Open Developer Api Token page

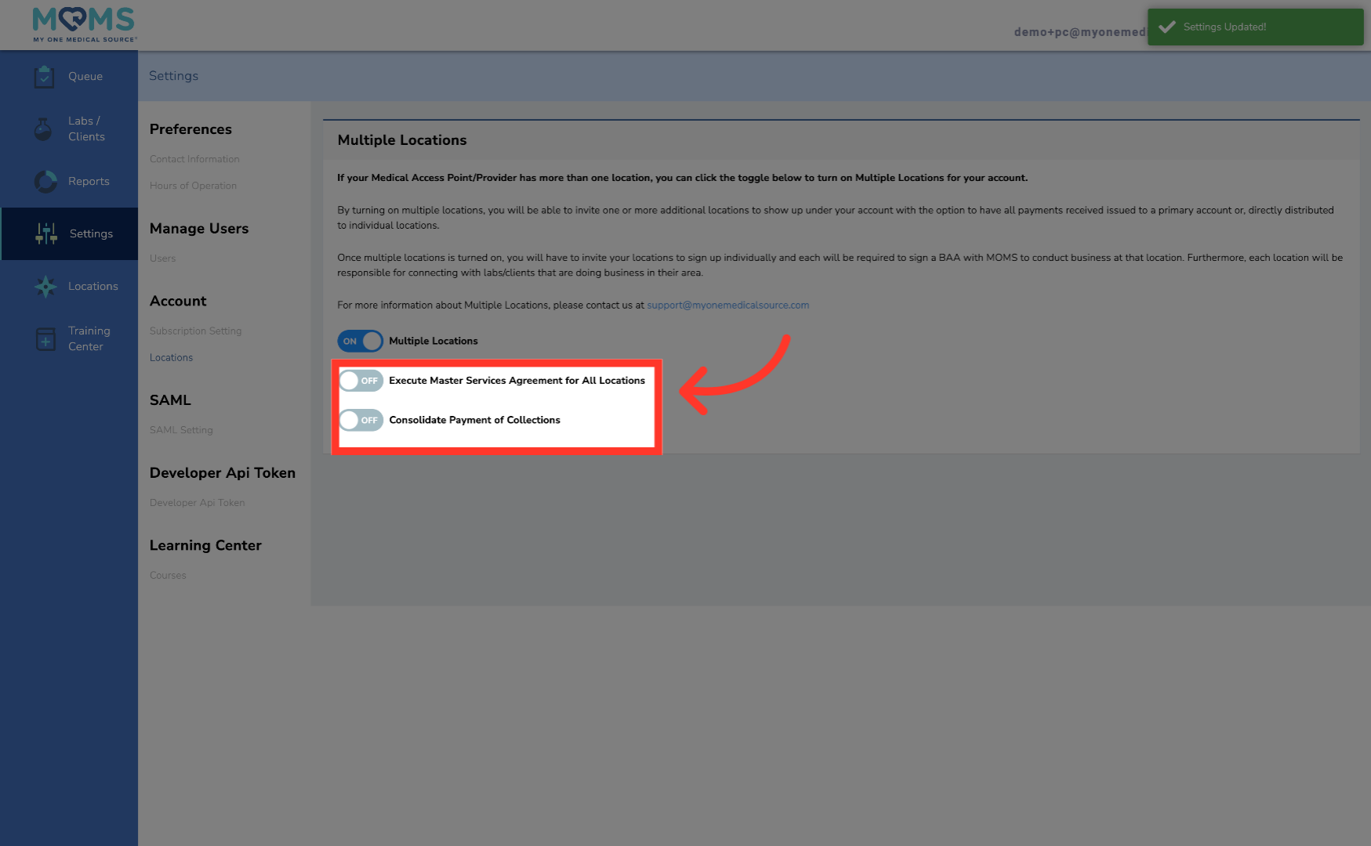pyautogui.click(x=197, y=502)
